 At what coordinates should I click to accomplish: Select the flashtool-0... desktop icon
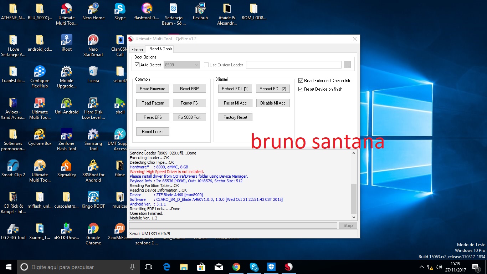tap(147, 12)
